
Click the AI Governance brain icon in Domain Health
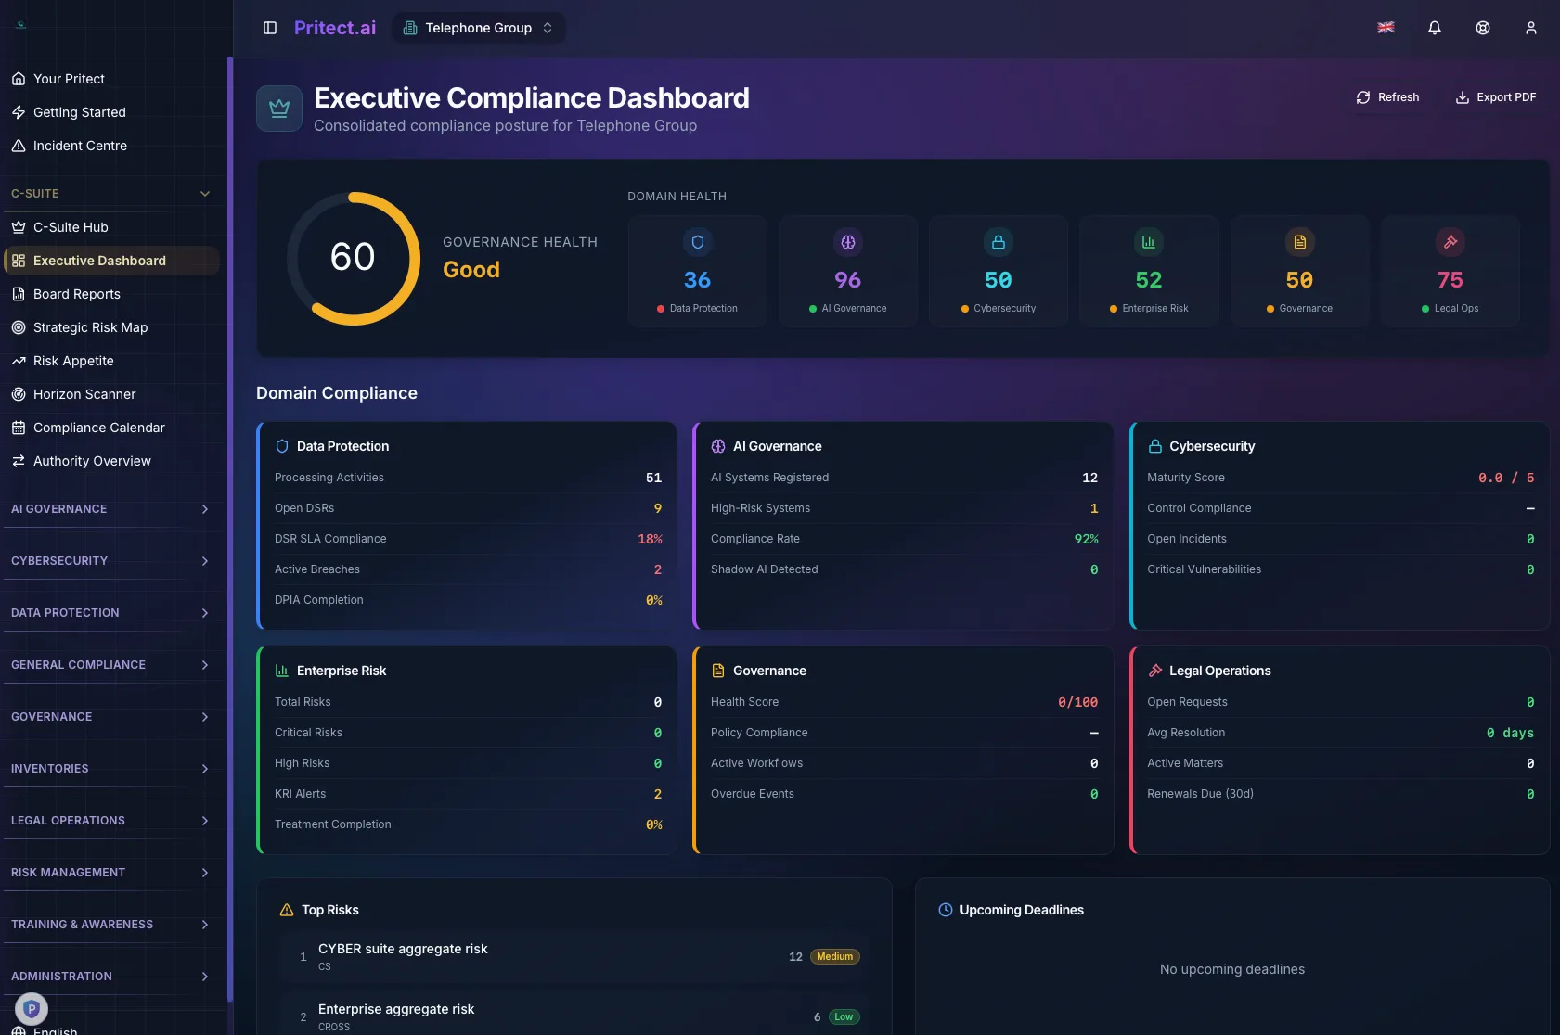848,242
